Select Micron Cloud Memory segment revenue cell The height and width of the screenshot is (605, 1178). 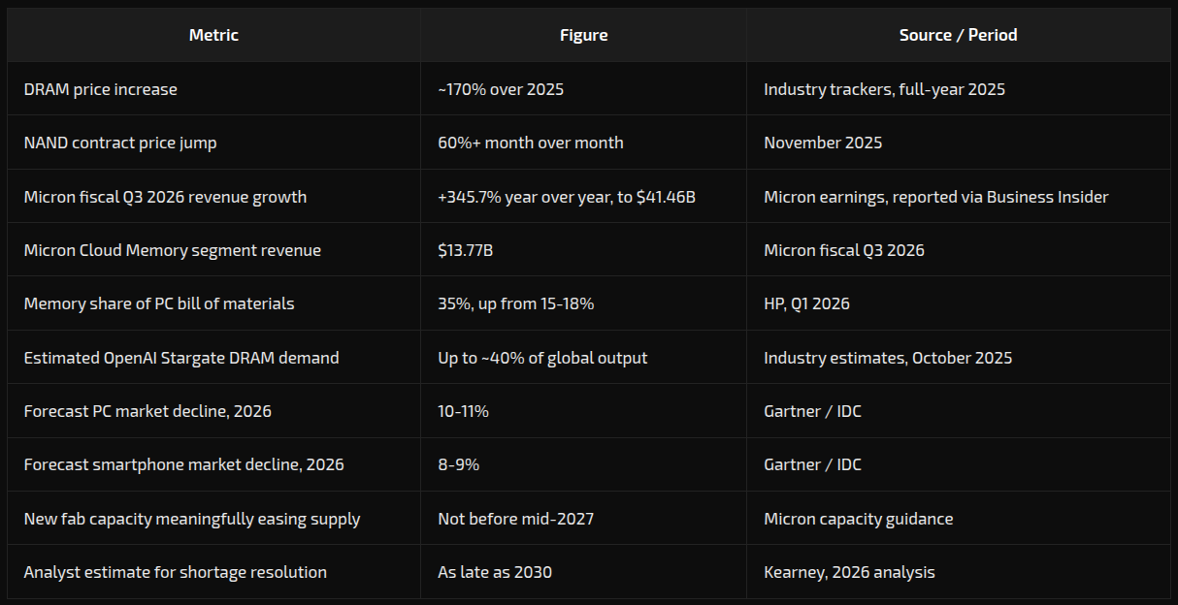[213, 250]
